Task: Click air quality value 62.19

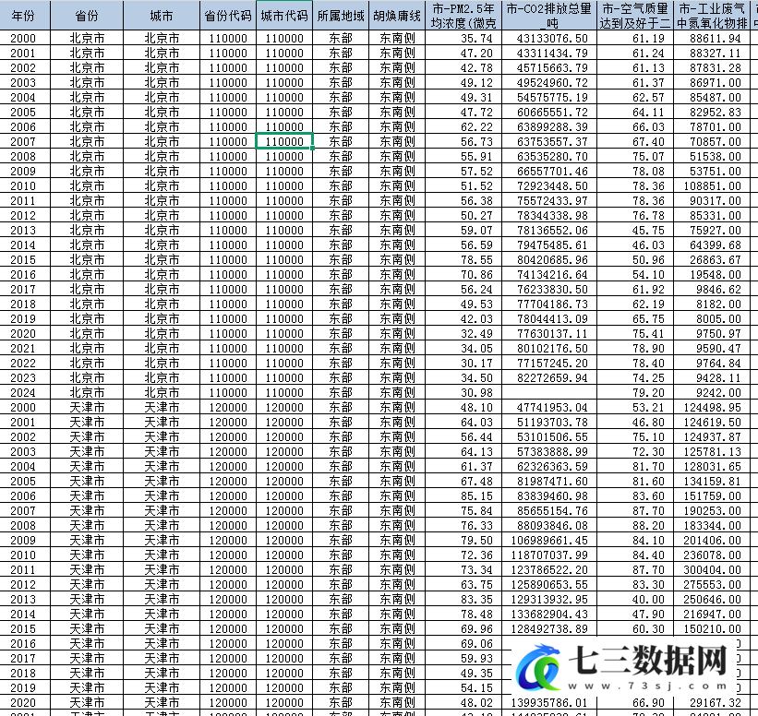Action: pyautogui.click(x=635, y=304)
